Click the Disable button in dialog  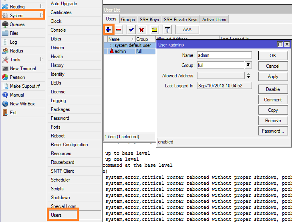point(273,89)
